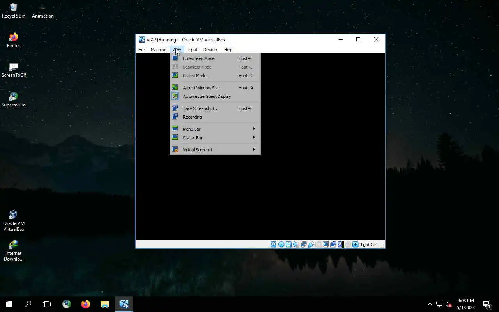Click the muted volume tray icon

[448, 304]
